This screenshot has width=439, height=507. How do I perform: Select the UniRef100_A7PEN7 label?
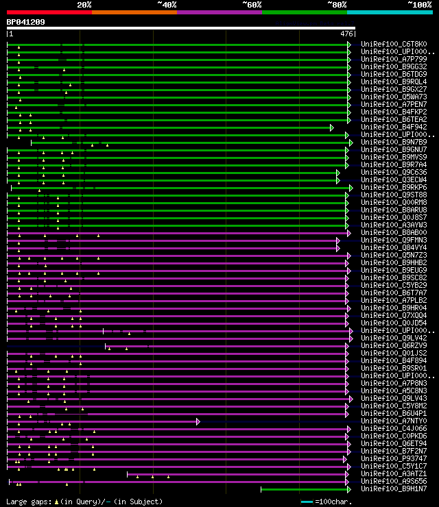[x=394, y=104]
